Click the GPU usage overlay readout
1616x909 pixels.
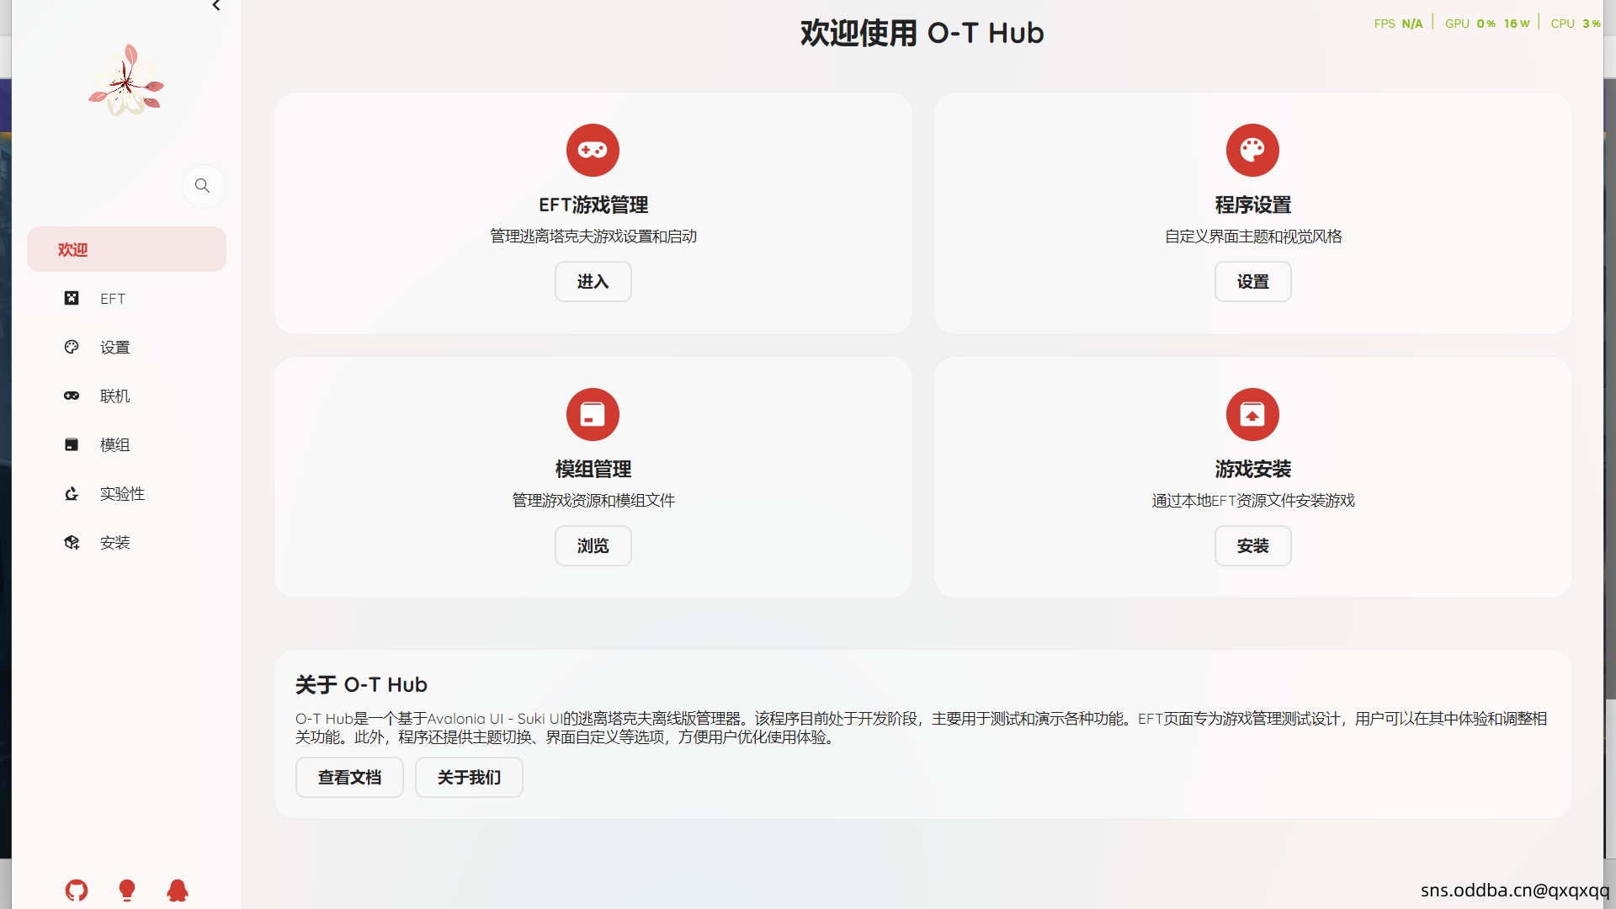tap(1487, 24)
